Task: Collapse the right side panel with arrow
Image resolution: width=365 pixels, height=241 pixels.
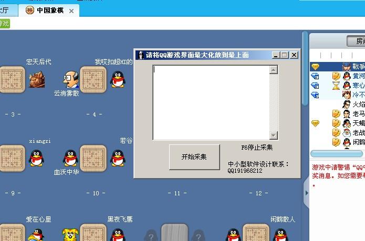Action: tap(307, 193)
